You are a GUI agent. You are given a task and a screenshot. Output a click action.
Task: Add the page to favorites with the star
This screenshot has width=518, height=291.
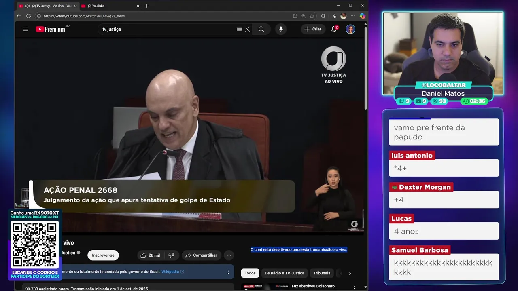[312, 16]
